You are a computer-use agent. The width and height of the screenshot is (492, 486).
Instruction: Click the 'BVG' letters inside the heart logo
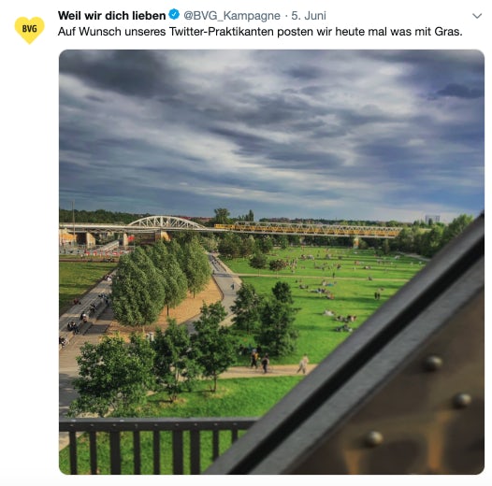[x=30, y=29]
